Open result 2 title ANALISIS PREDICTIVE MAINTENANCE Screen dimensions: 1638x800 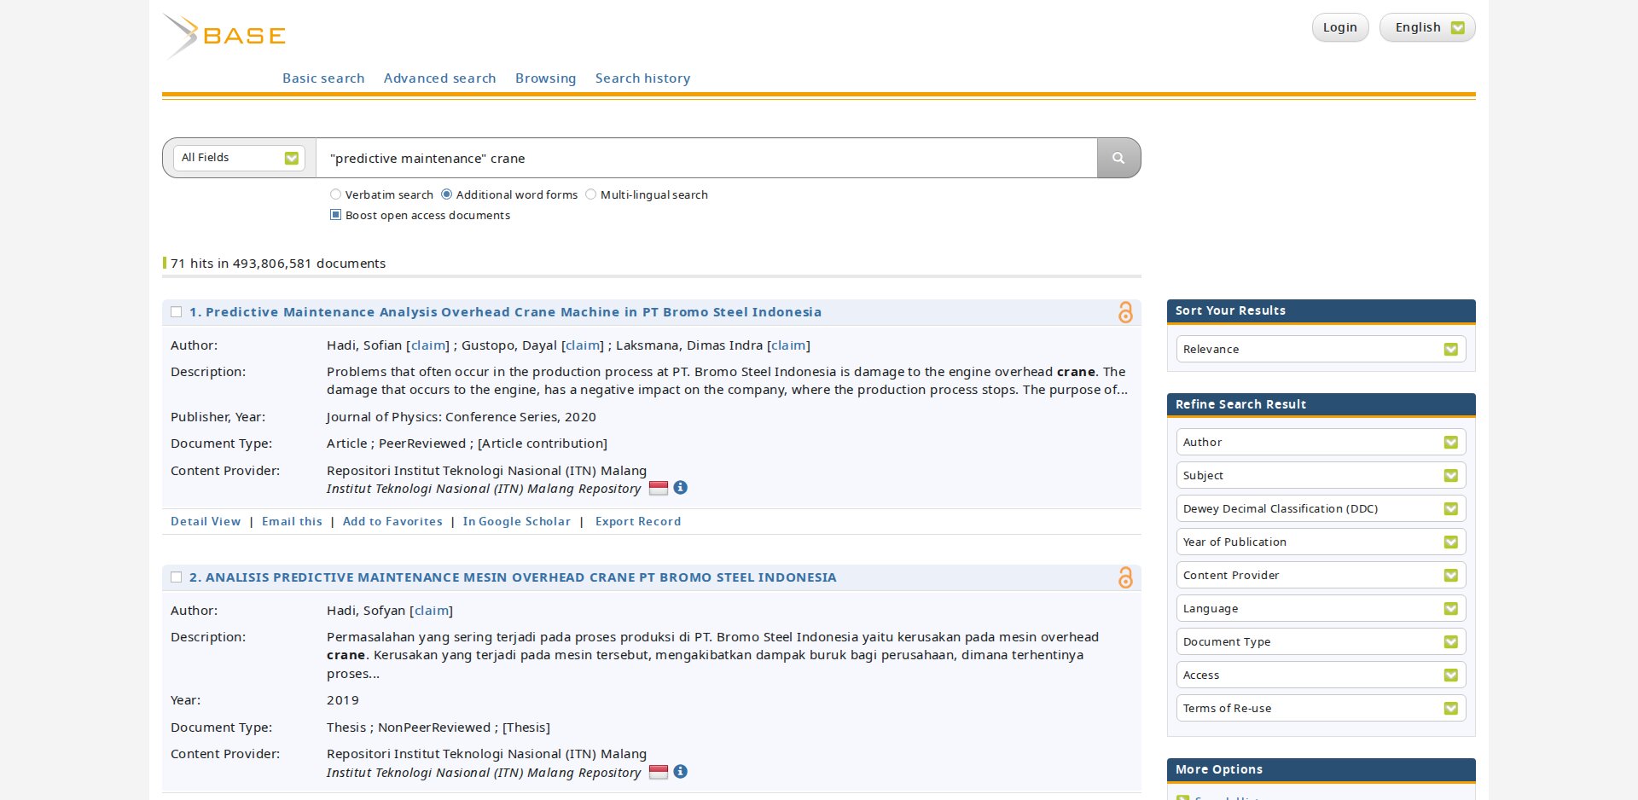(513, 577)
